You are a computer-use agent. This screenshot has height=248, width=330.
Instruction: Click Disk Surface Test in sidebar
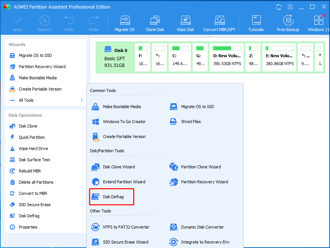(34, 160)
